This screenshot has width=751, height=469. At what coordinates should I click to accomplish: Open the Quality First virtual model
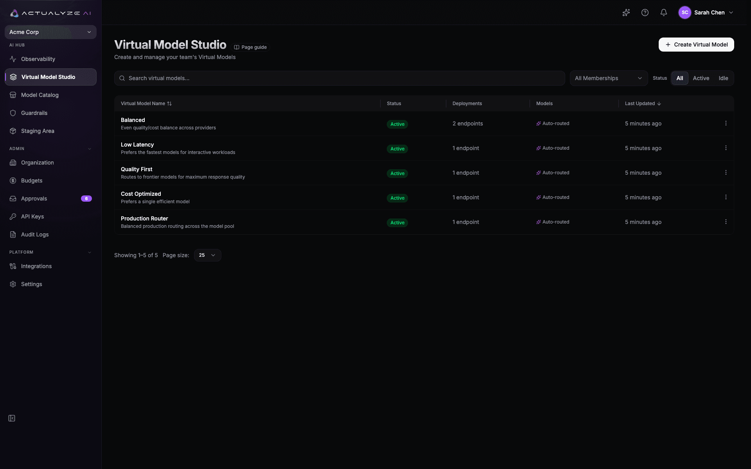coord(137,169)
